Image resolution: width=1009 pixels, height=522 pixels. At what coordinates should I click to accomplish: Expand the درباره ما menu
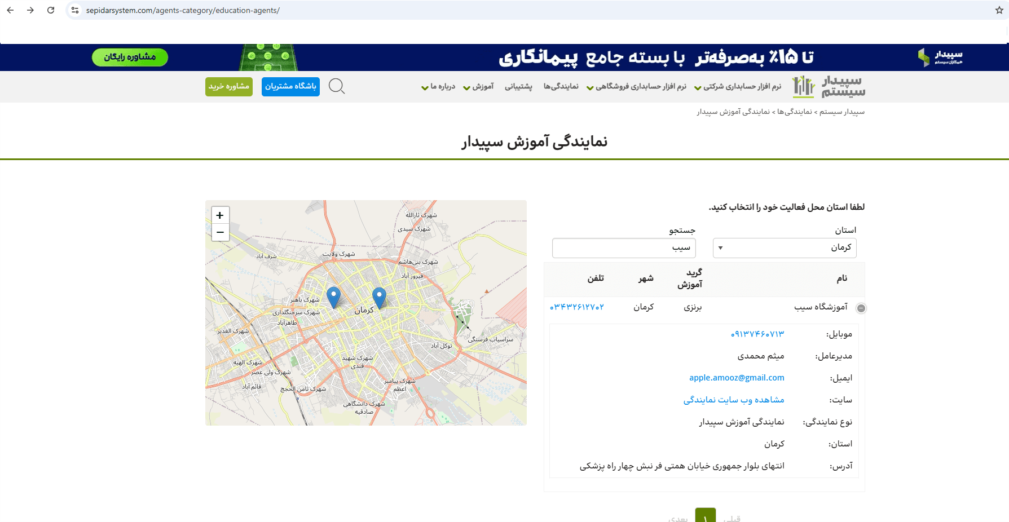point(438,86)
